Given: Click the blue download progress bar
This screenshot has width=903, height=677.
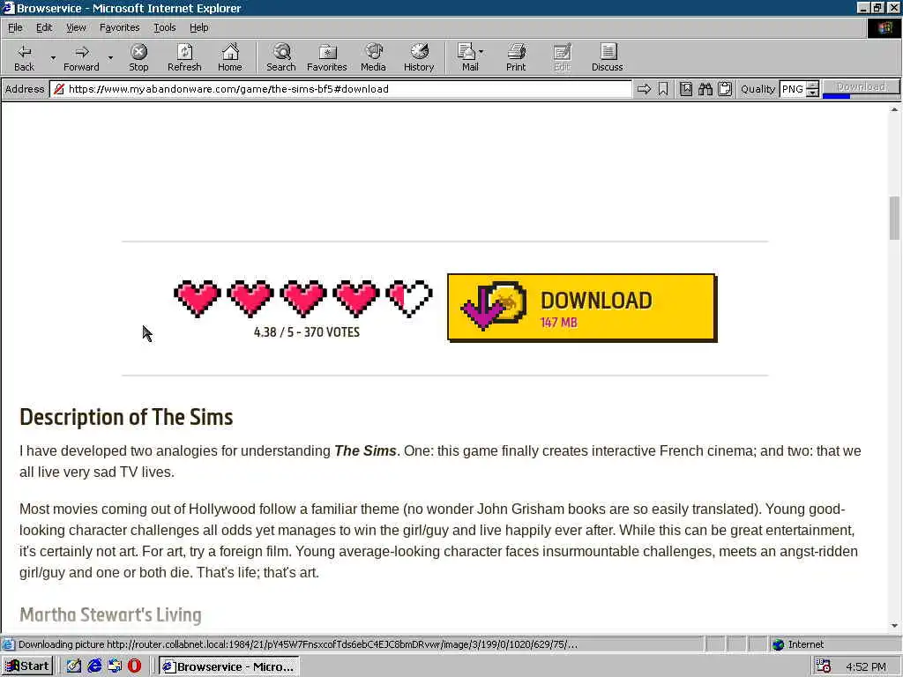Looking at the screenshot, I should (836, 95).
